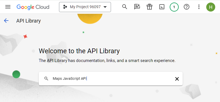
Task: Activate the Cloud Shell terminal icon
Action: pos(162,7)
